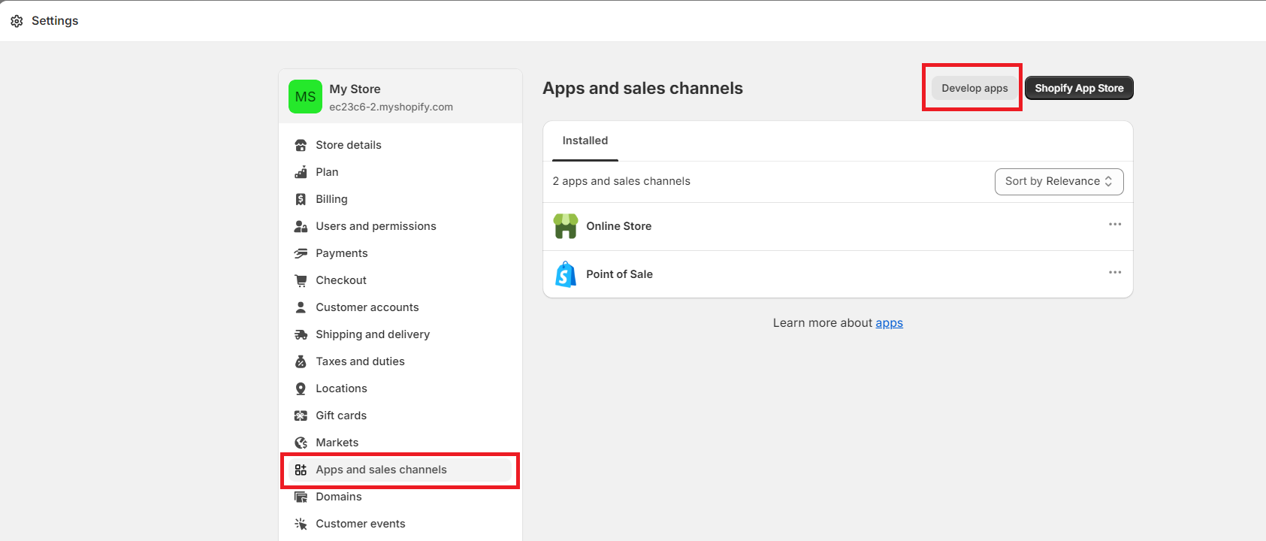Click the '2 apps and sales channels' count
Viewport: 1266px width, 541px height.
click(621, 181)
